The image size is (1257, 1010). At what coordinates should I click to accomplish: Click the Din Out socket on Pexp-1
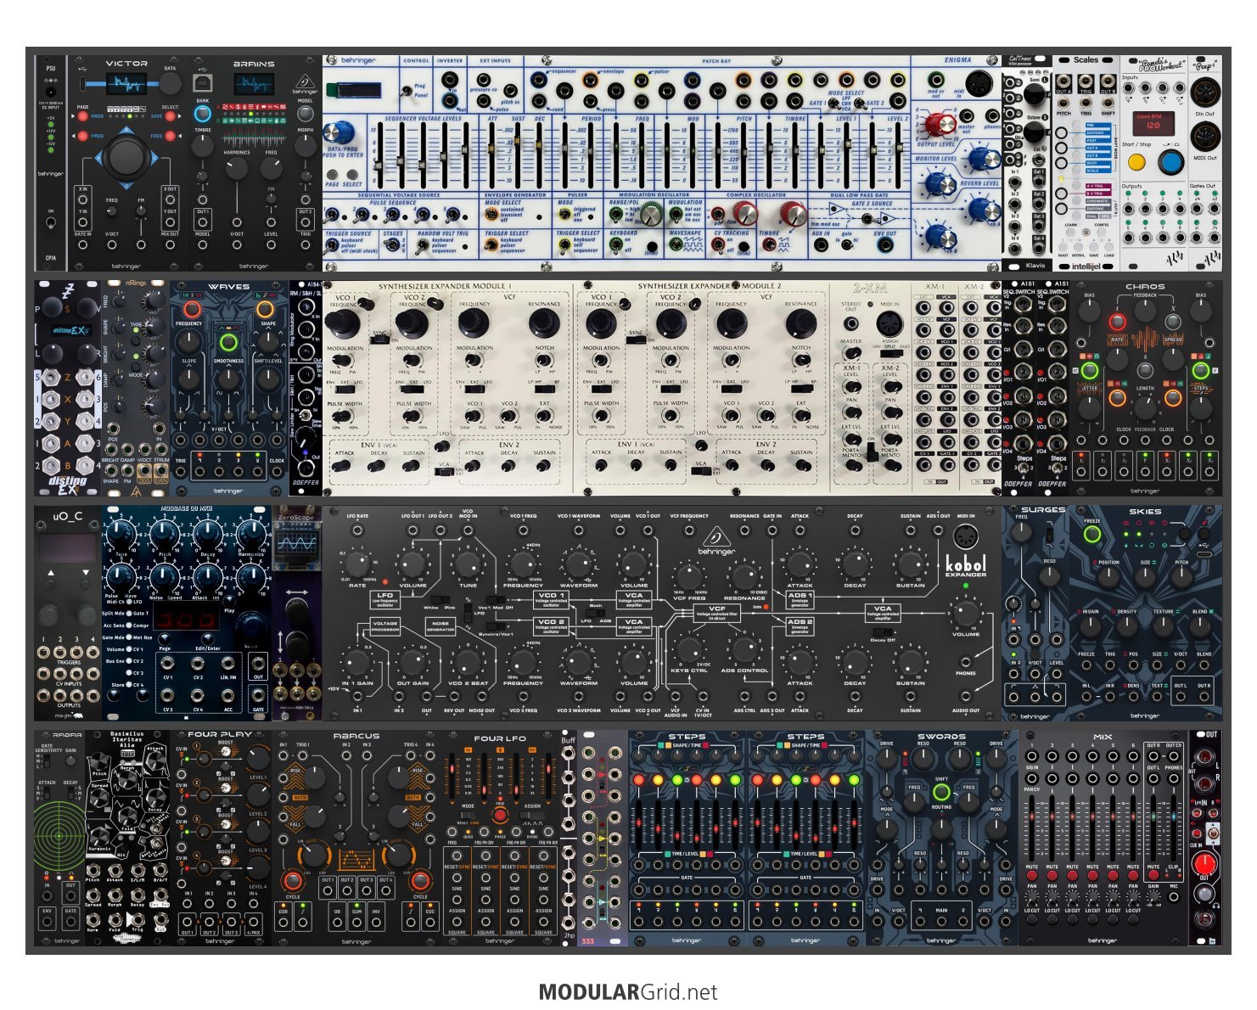tap(1204, 92)
